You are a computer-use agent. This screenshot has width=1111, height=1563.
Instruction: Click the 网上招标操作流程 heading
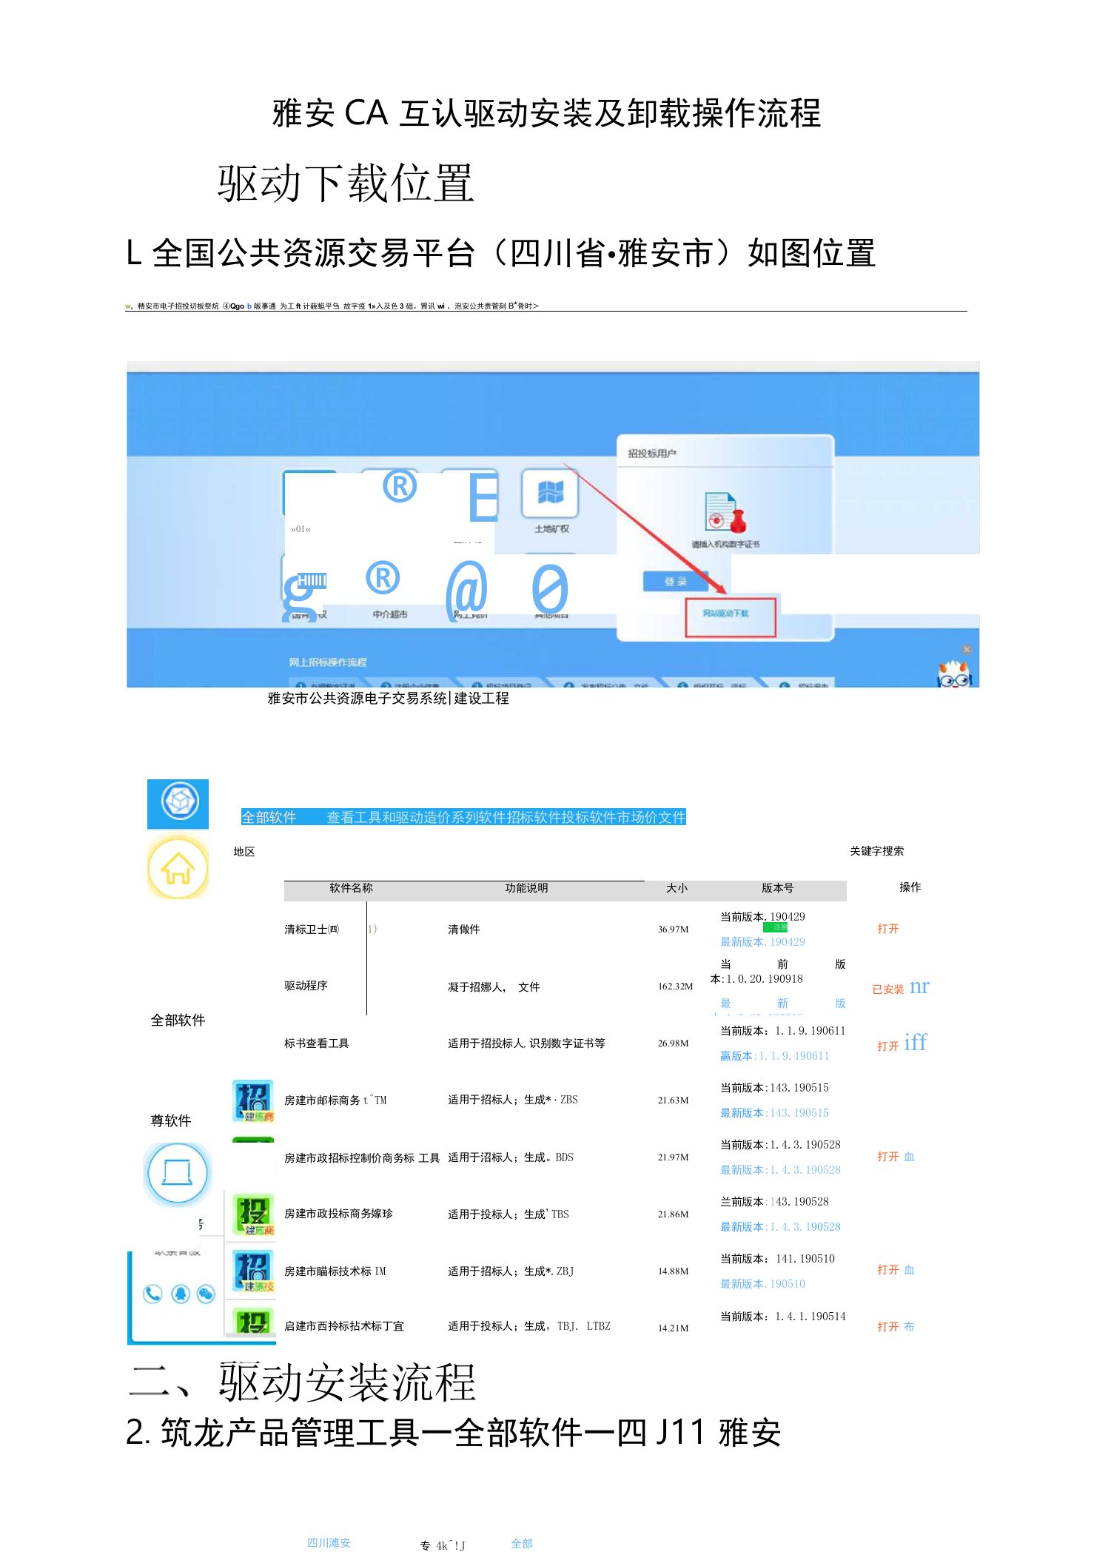coord(328,662)
